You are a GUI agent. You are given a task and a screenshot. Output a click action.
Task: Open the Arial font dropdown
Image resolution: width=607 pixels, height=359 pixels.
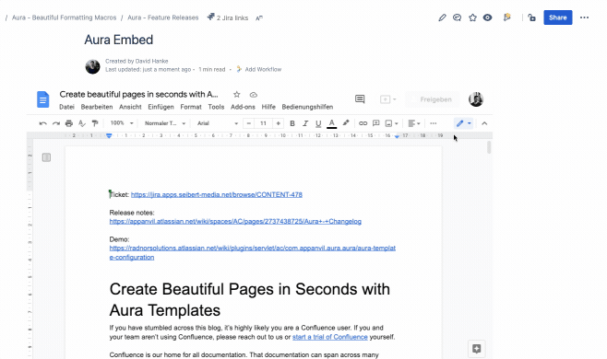[x=218, y=123]
